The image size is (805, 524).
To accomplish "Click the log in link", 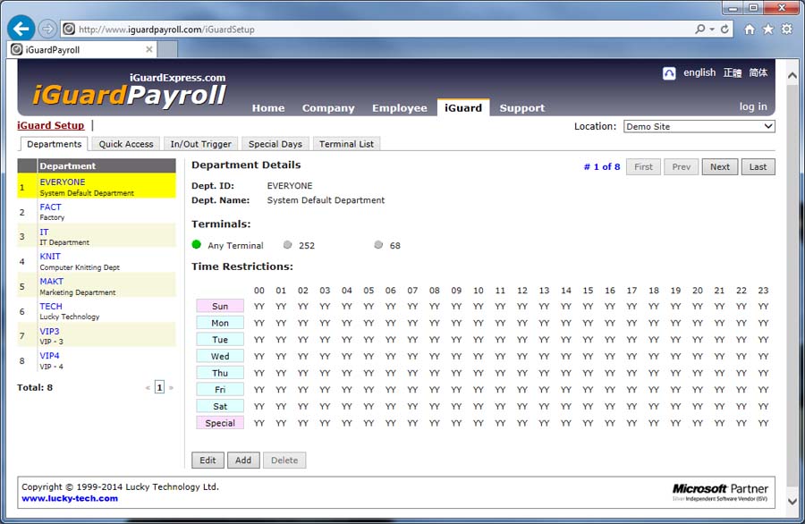I will (x=753, y=106).
